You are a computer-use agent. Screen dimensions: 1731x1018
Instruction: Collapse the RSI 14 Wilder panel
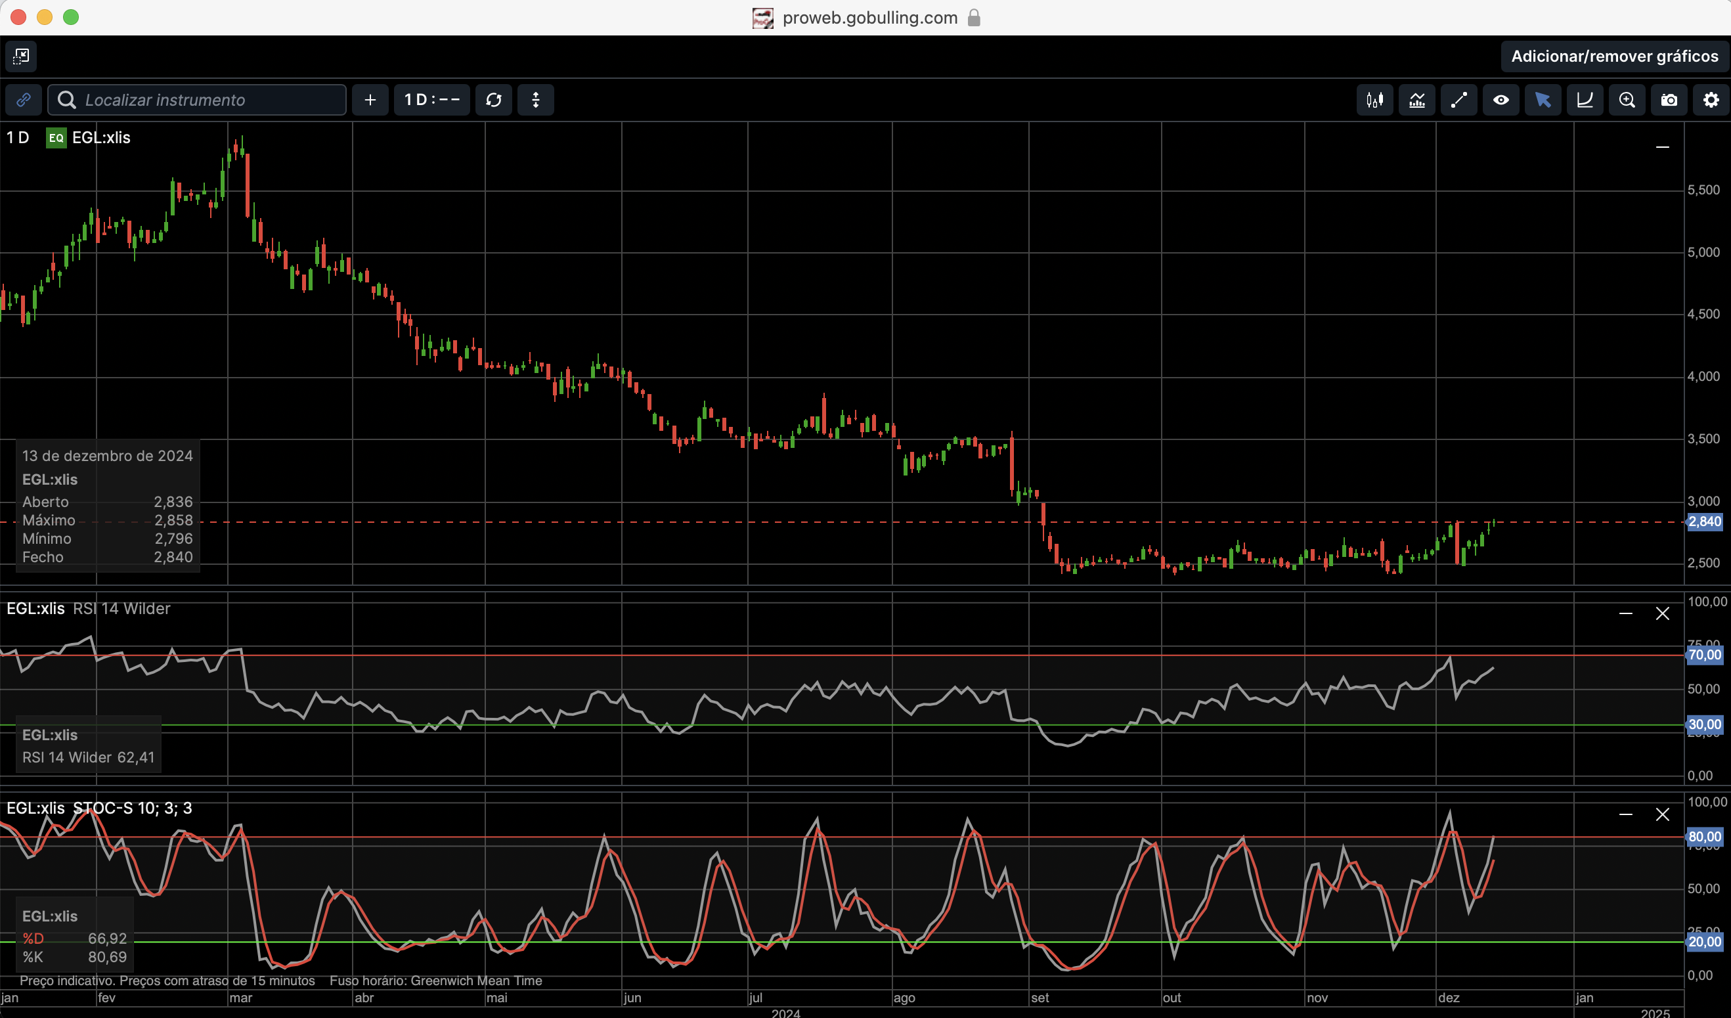(x=1625, y=613)
